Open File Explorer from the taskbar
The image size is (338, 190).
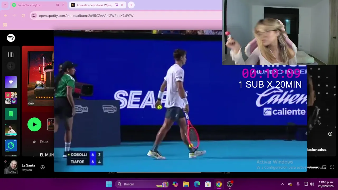[x=186, y=184]
